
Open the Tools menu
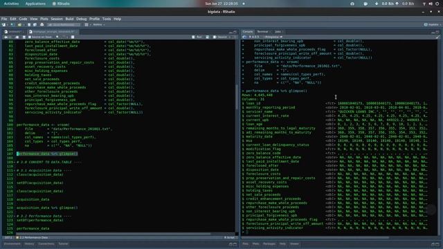107,19
